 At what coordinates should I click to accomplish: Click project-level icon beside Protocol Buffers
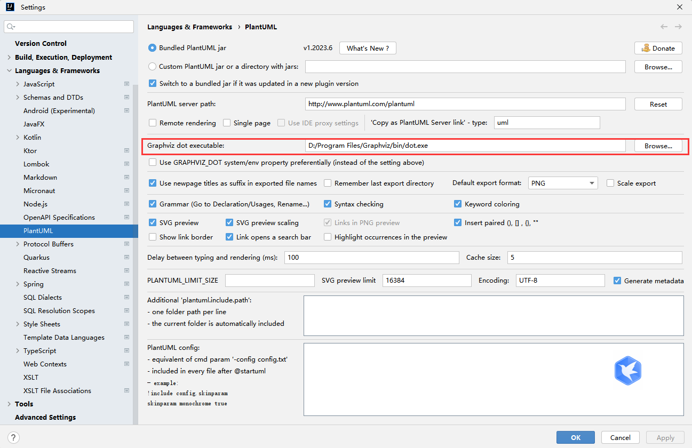(x=126, y=244)
